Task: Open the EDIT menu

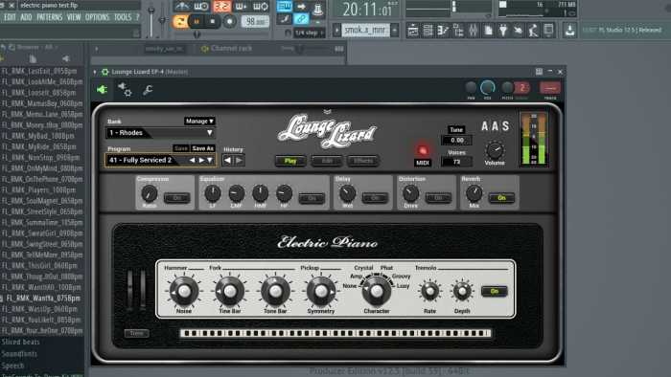Action: pos(10,17)
